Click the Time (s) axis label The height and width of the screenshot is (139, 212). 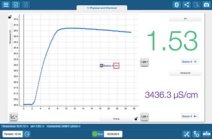[116, 119]
